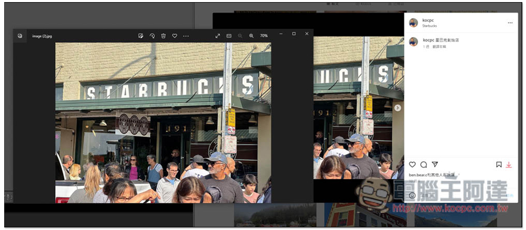Viewport: 526px width, 230px height.
Task: Open Instagram post options three-dot menu
Action: tap(510, 23)
